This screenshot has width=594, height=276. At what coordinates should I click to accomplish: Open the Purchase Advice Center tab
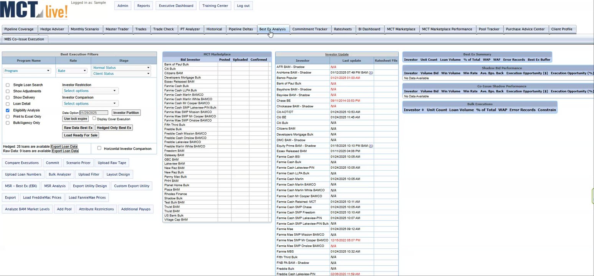tap(525, 29)
